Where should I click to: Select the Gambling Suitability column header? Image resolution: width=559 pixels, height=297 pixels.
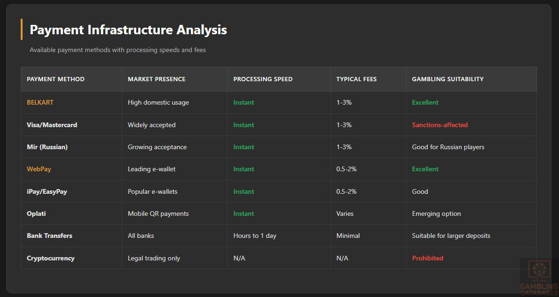[448, 79]
